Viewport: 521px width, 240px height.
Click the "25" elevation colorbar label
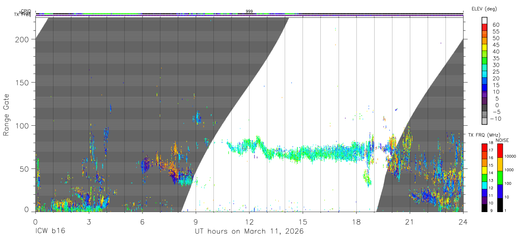(x=496, y=72)
